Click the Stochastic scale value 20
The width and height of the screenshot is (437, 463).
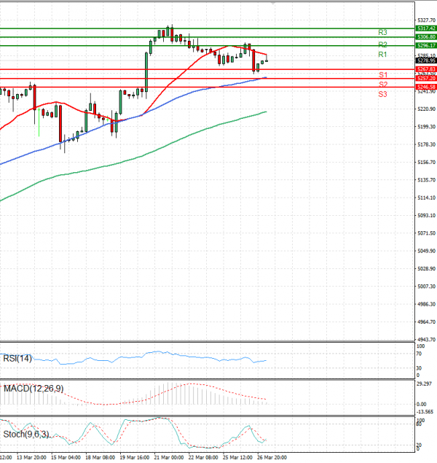pos(420,445)
